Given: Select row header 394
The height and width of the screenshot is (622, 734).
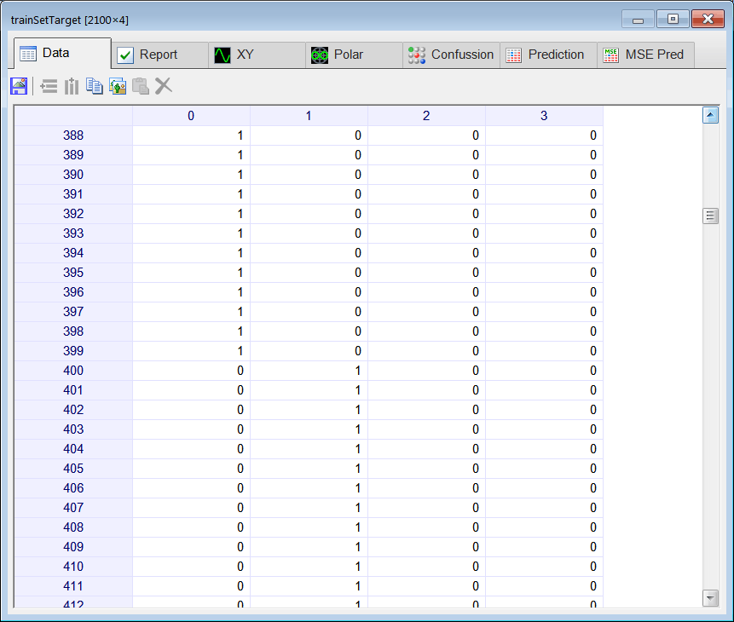Looking at the screenshot, I should point(73,253).
